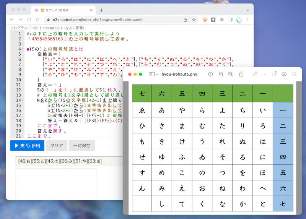Click the 四 column header cell
306x219 pixels.
tap(202, 93)
